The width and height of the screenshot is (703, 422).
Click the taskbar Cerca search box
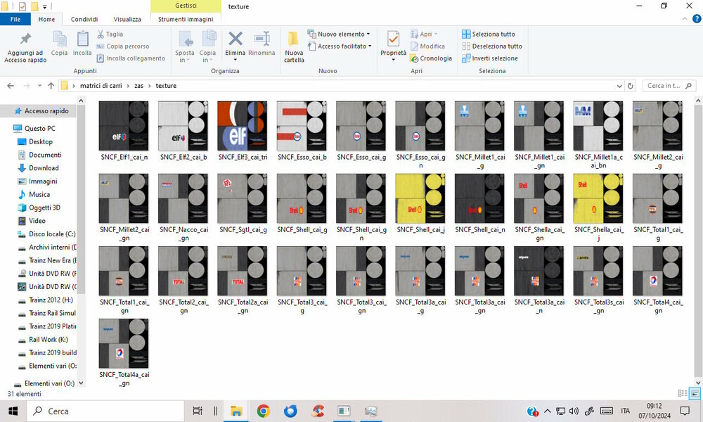point(106,411)
